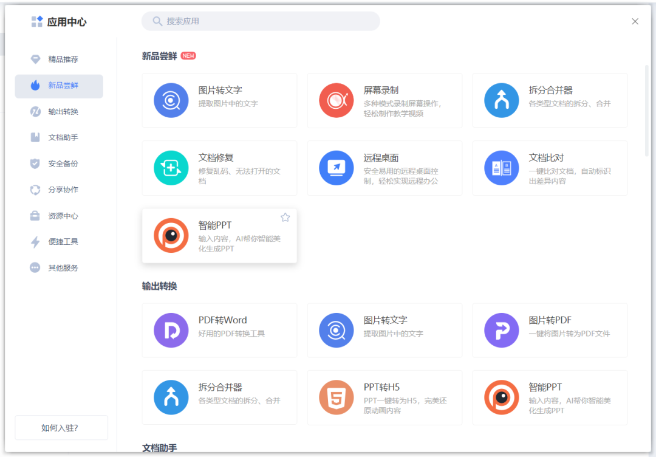The image size is (656, 457).
Task: Favorite 智能PPT with the star icon
Action: click(285, 217)
